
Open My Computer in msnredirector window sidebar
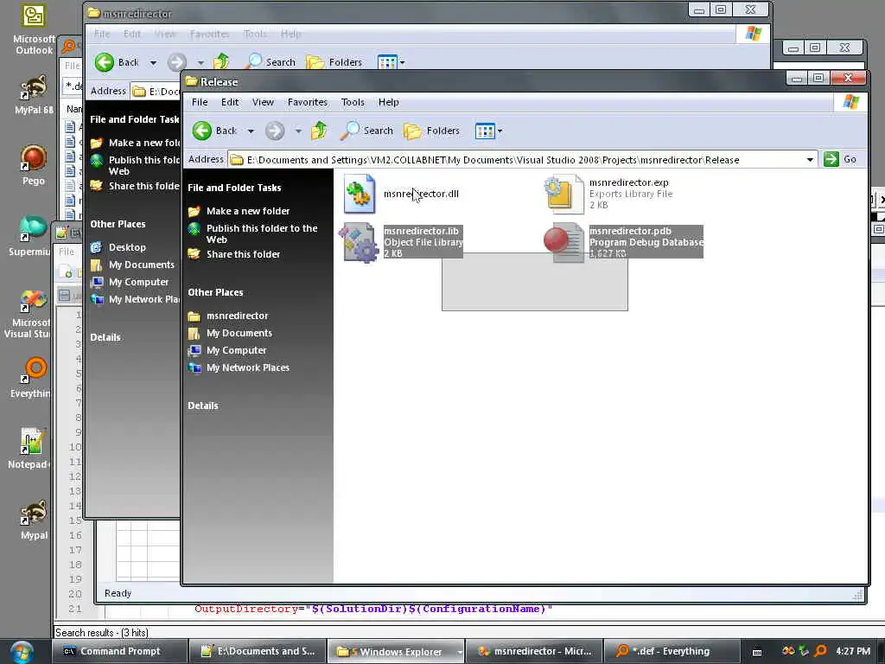(x=138, y=283)
